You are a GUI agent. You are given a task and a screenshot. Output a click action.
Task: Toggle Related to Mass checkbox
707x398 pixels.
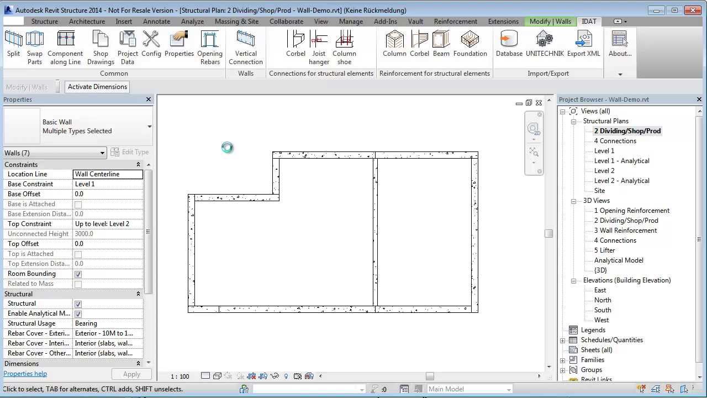(x=78, y=284)
